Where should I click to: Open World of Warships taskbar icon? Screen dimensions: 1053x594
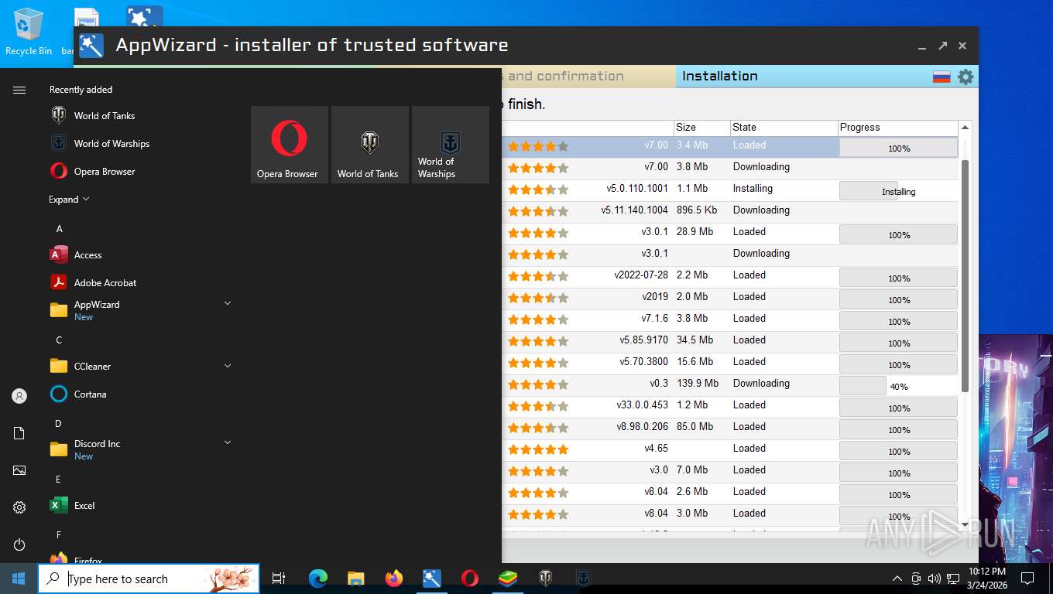tap(583, 579)
